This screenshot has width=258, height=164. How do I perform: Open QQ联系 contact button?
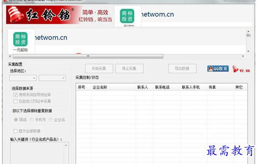point(218,69)
